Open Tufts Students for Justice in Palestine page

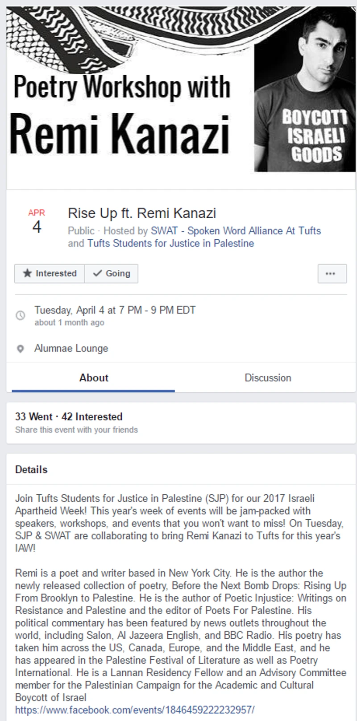click(x=170, y=243)
